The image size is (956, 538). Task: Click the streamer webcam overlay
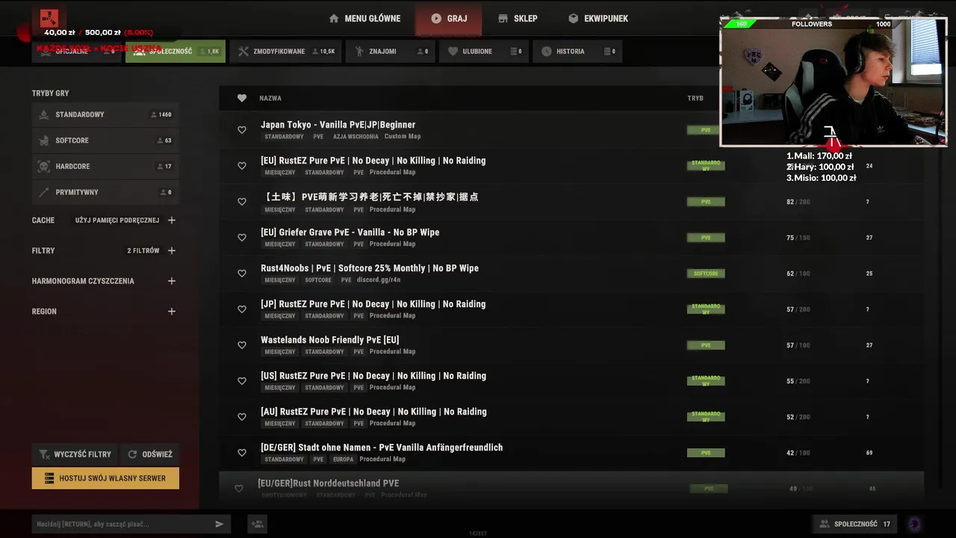834,81
